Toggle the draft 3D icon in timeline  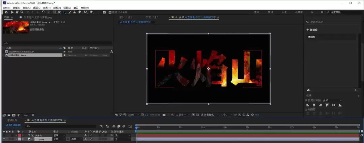coord(107,126)
